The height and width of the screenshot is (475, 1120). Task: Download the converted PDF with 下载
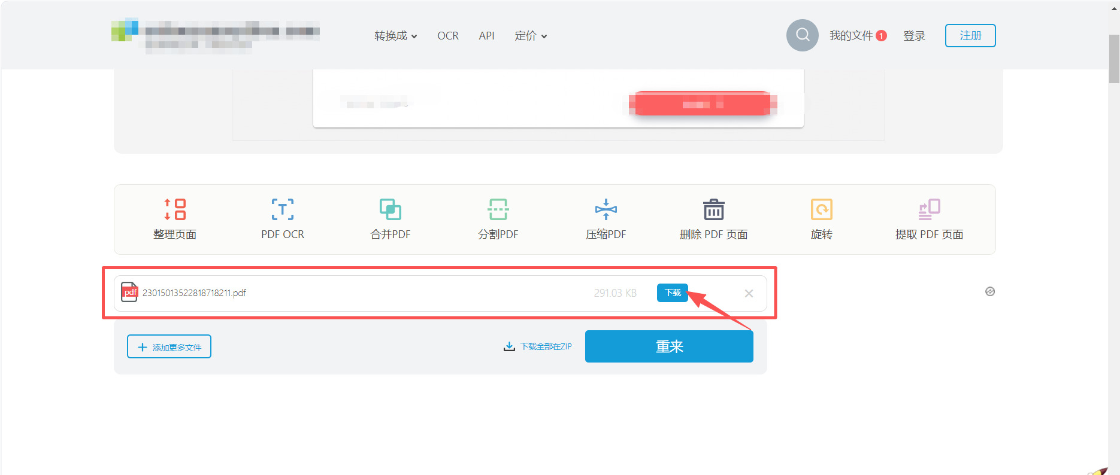point(673,293)
